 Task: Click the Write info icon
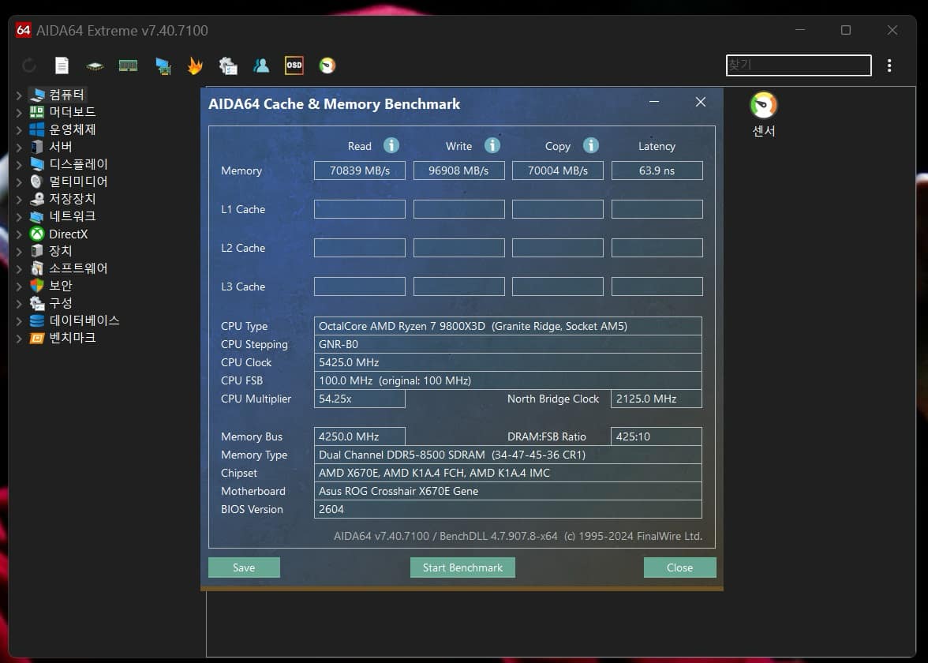[492, 145]
